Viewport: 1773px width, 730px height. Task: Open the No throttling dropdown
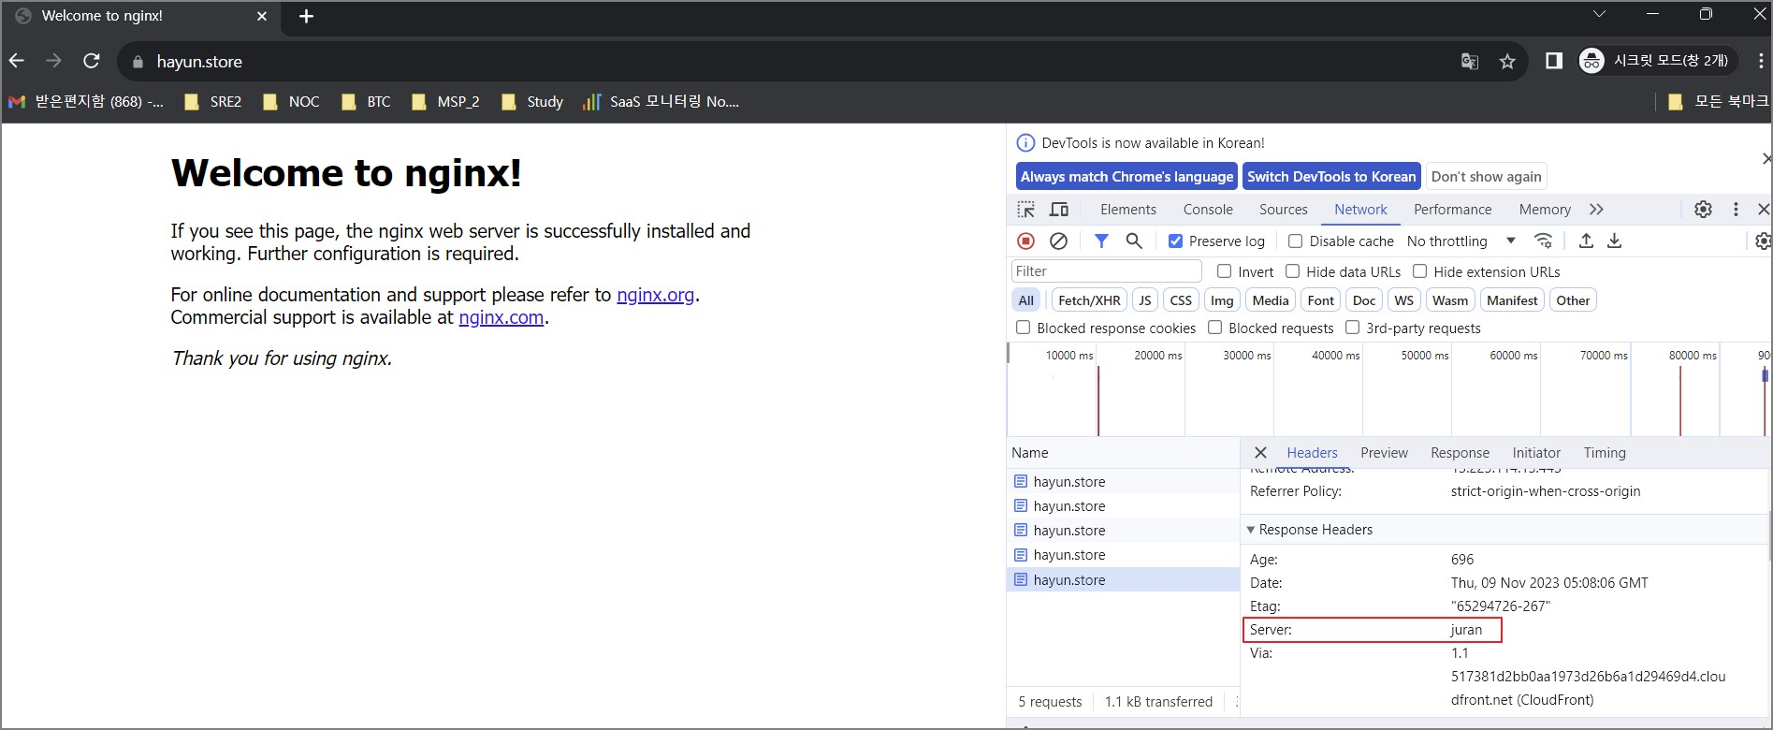click(x=1461, y=241)
